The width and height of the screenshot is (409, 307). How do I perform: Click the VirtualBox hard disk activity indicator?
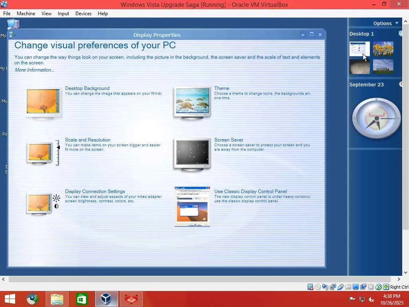tap(310, 287)
